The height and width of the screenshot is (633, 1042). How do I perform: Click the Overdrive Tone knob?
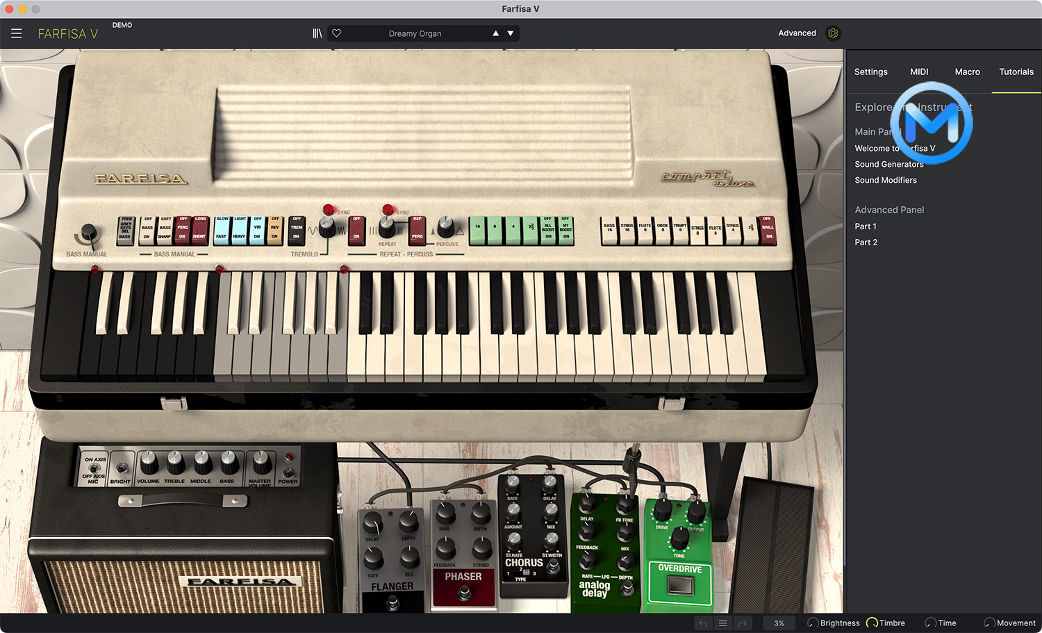[679, 539]
